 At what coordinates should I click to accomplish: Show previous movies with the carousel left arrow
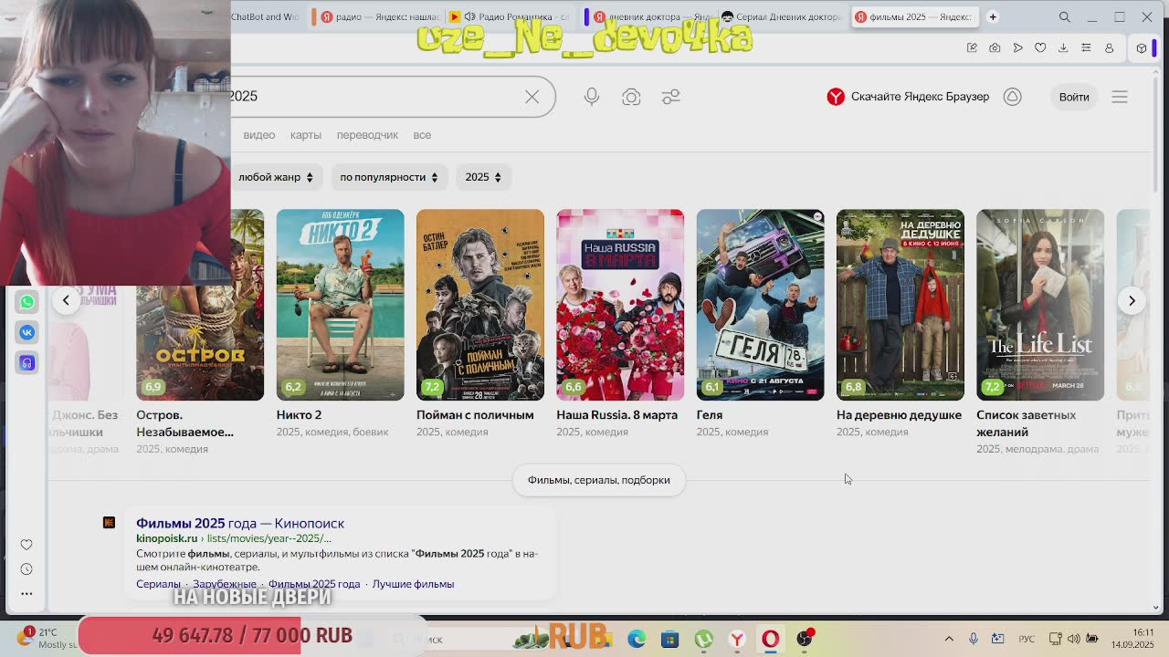(x=66, y=300)
